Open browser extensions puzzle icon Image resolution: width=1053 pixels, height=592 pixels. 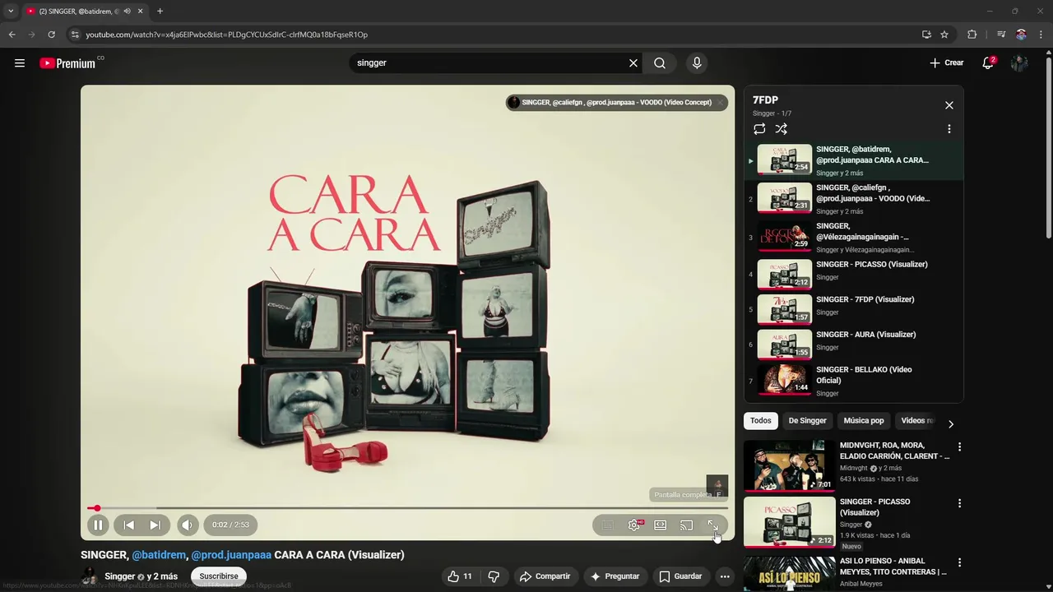pyautogui.click(x=972, y=35)
